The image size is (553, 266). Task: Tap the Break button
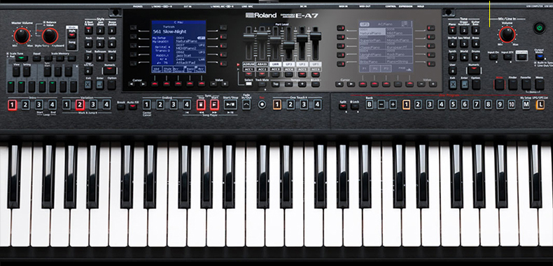[121, 107]
